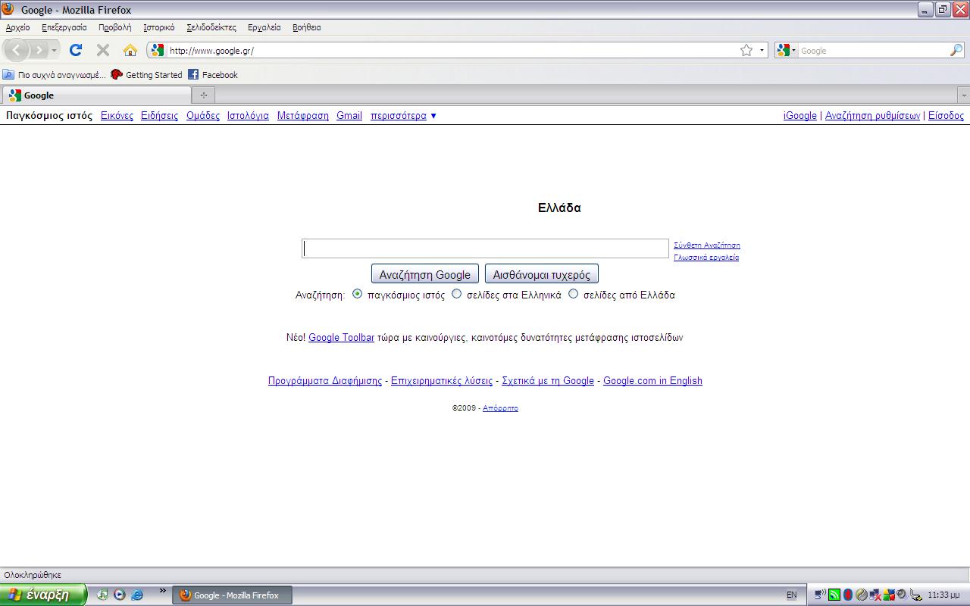The height and width of the screenshot is (606, 970).
Task: Click the Google favicon in the address bar
Action: coord(157,51)
